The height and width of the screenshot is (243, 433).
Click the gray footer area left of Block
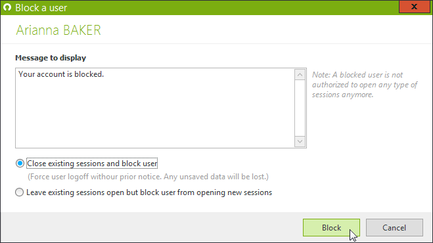coord(151,227)
